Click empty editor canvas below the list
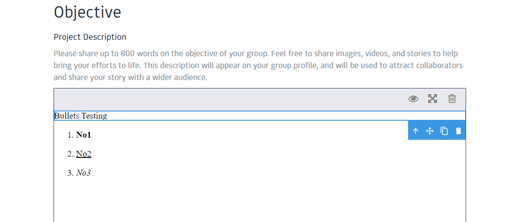 [259, 202]
